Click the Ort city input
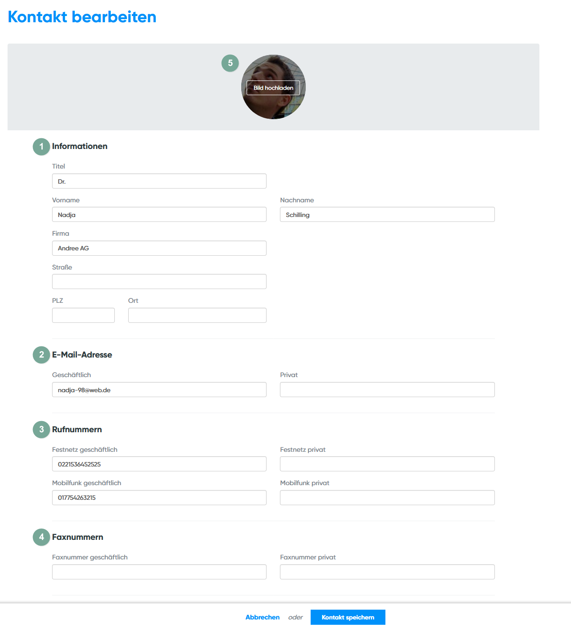The height and width of the screenshot is (631, 571). [197, 315]
